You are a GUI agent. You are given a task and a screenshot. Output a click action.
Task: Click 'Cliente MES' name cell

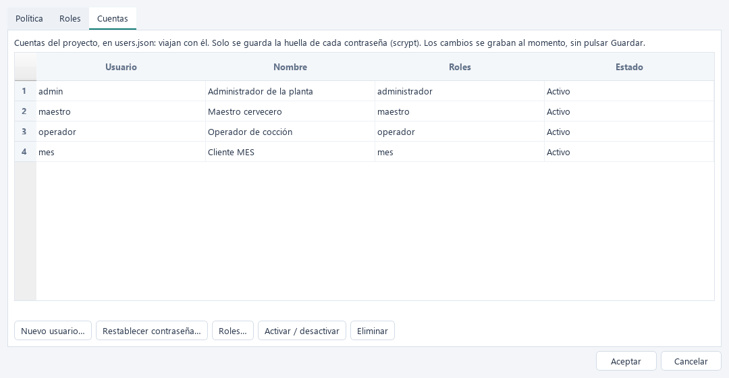pyautogui.click(x=290, y=152)
